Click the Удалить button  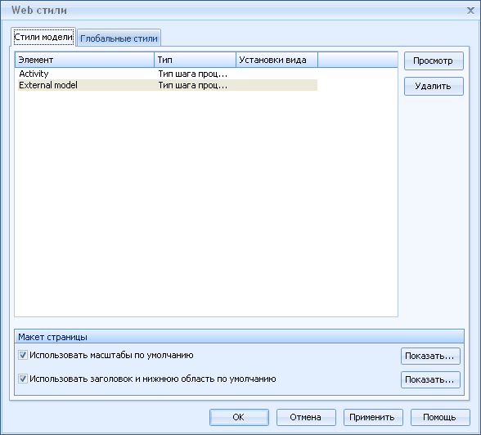click(434, 86)
